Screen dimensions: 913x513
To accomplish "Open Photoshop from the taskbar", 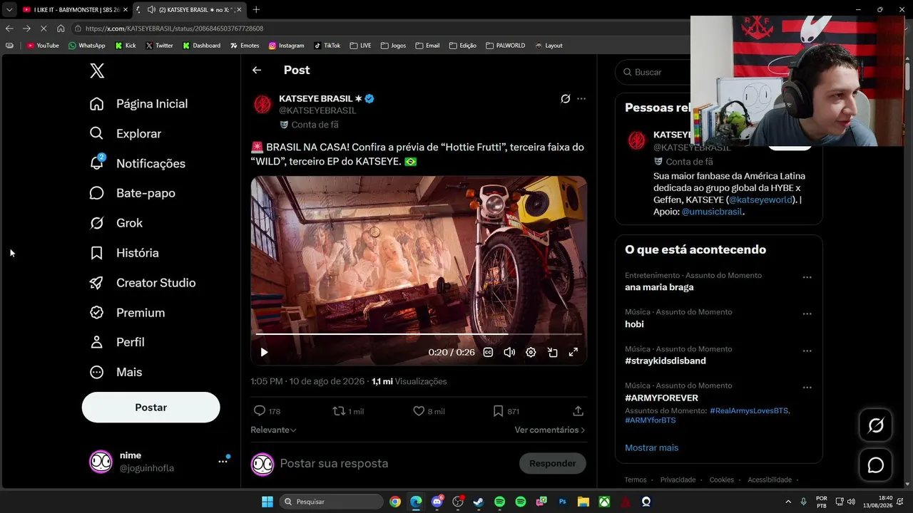I will click(x=562, y=502).
